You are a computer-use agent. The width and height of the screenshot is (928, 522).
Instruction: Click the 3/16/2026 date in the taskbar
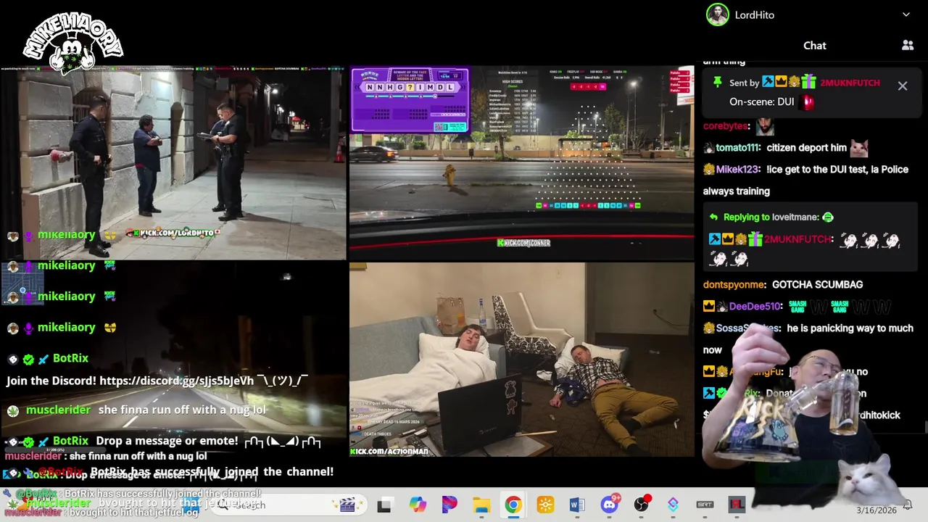(877, 510)
